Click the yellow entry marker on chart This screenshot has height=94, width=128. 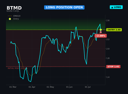(x=101, y=30)
